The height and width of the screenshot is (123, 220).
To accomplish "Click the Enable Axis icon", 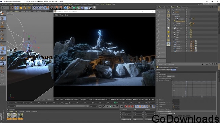I will [2, 44].
